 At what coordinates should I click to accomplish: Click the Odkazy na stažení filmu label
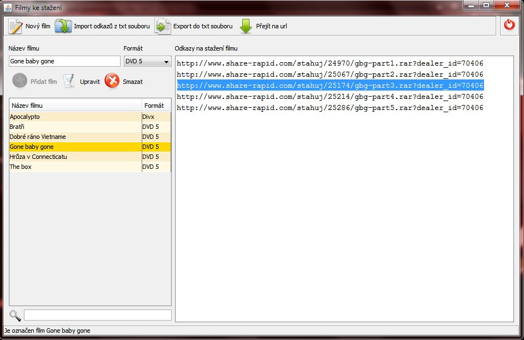(206, 48)
